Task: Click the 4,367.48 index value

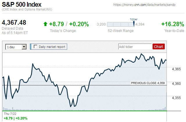Action: (14, 22)
